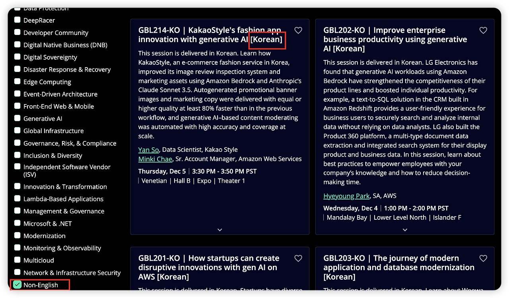This screenshot has width=509, height=298.
Task: Click the heart on GBL201-KO startups session
Action: click(298, 258)
